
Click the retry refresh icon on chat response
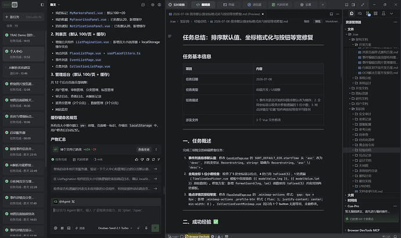(x=153, y=159)
